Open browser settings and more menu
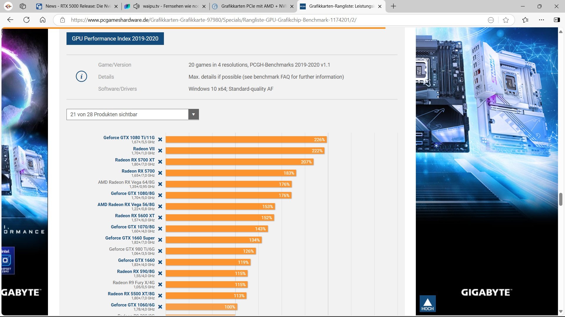The image size is (565, 317). 541,20
